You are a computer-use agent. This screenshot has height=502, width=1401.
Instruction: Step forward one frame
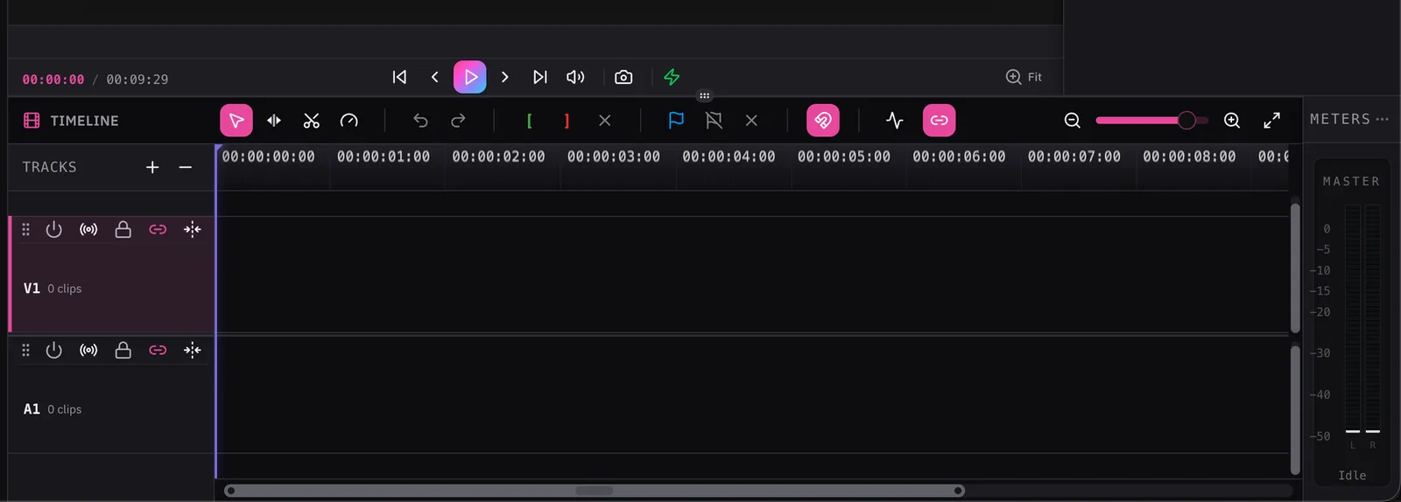pyautogui.click(x=505, y=77)
